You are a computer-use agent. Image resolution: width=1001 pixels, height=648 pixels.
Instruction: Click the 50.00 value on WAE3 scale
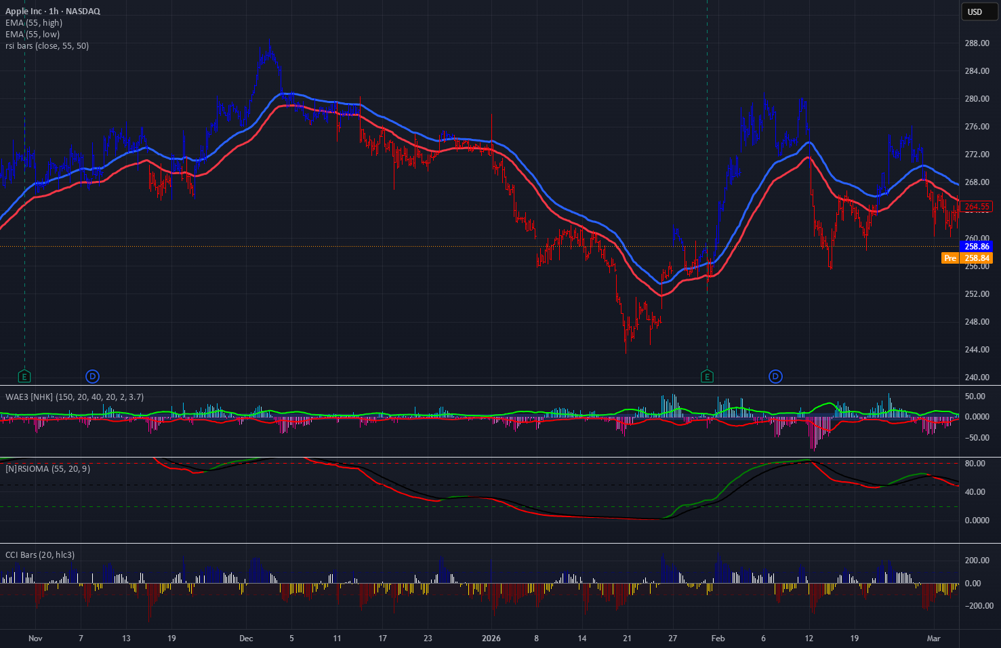[975, 397]
